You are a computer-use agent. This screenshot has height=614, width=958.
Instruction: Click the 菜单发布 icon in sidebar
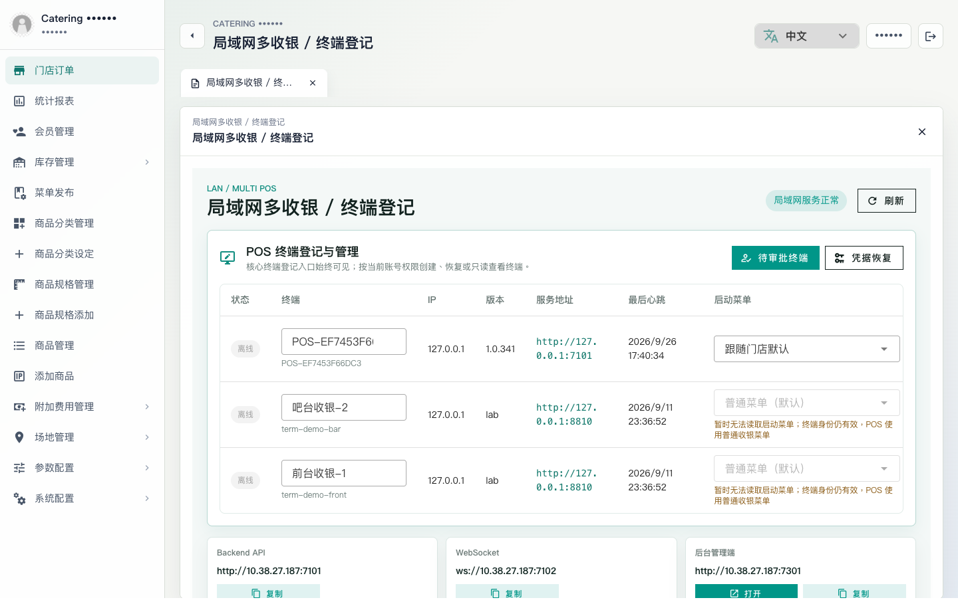point(19,193)
